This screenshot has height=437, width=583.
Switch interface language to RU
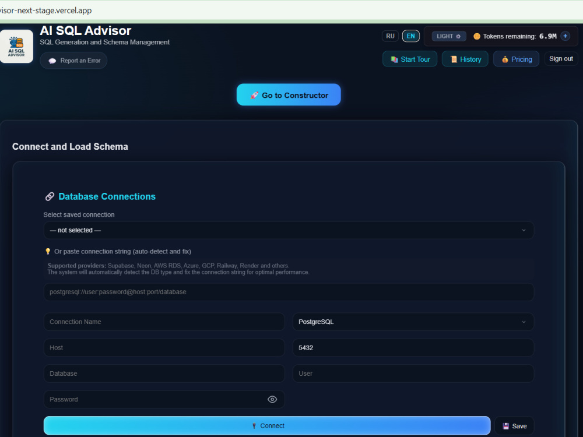(x=390, y=36)
